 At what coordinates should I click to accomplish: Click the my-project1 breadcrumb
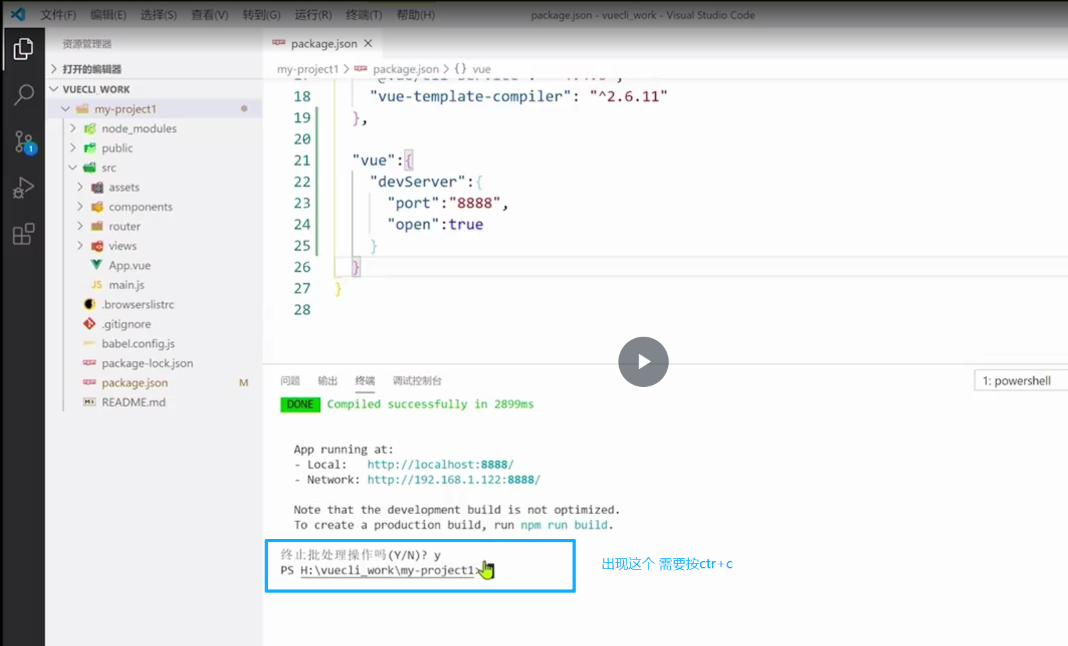308,69
